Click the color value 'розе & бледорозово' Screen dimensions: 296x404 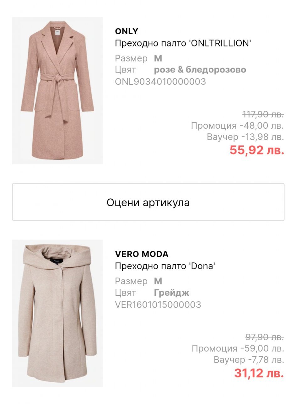(x=200, y=70)
